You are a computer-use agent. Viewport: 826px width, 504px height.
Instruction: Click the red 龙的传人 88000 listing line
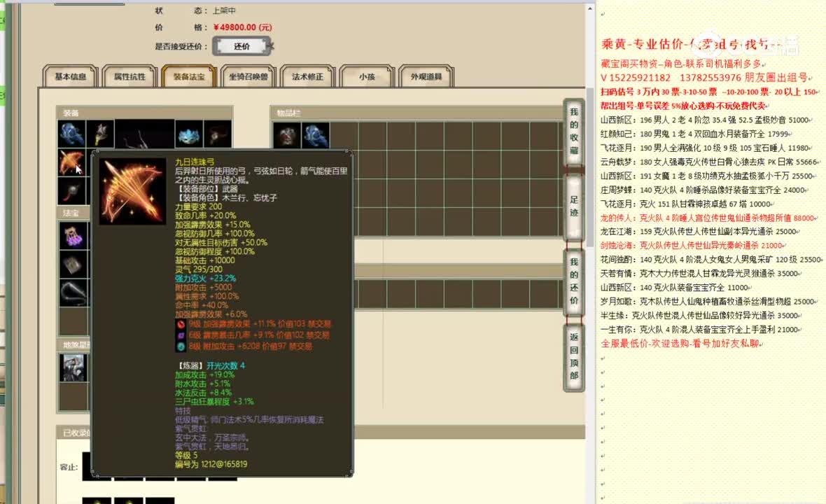709,218
